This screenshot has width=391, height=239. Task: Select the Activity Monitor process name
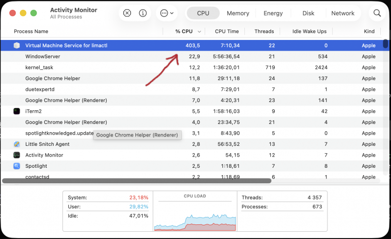pos(44,155)
